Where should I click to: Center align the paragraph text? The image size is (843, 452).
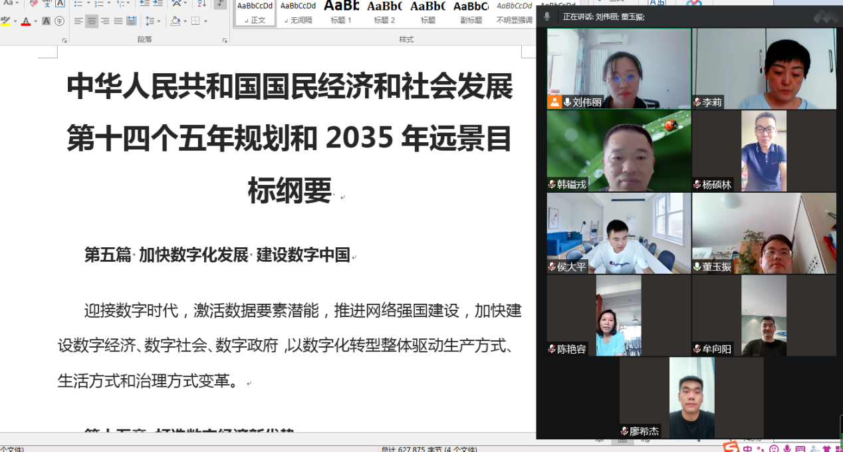pos(92,21)
